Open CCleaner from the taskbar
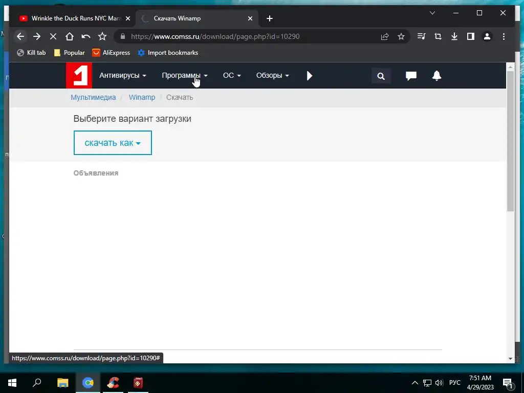 [113, 383]
